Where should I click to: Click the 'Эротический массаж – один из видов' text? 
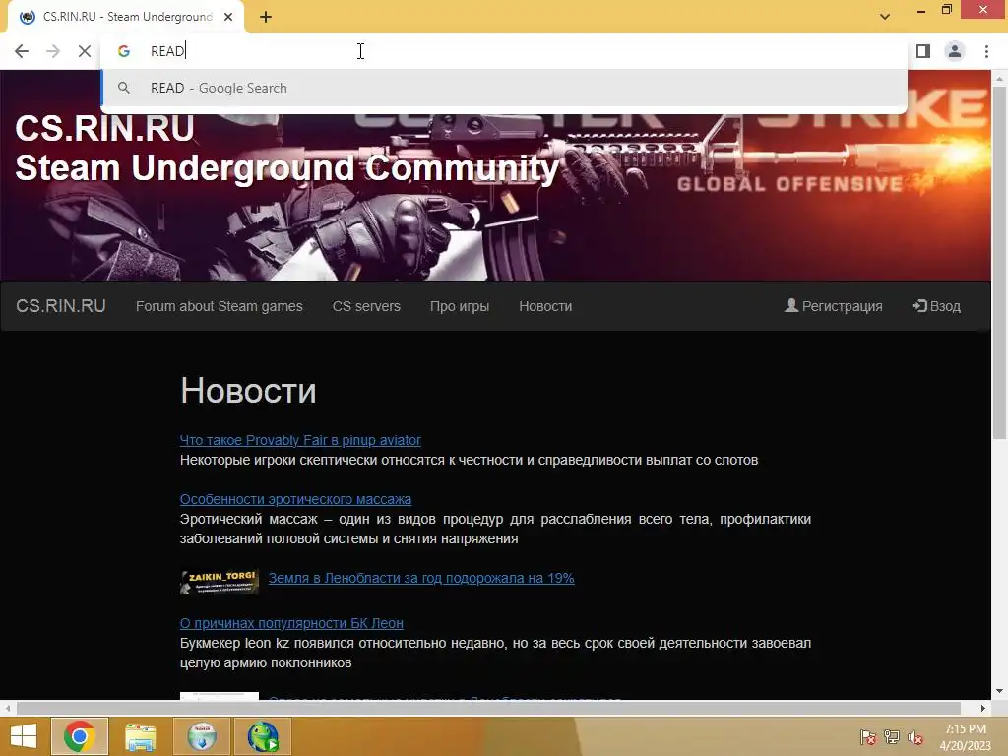495,529
